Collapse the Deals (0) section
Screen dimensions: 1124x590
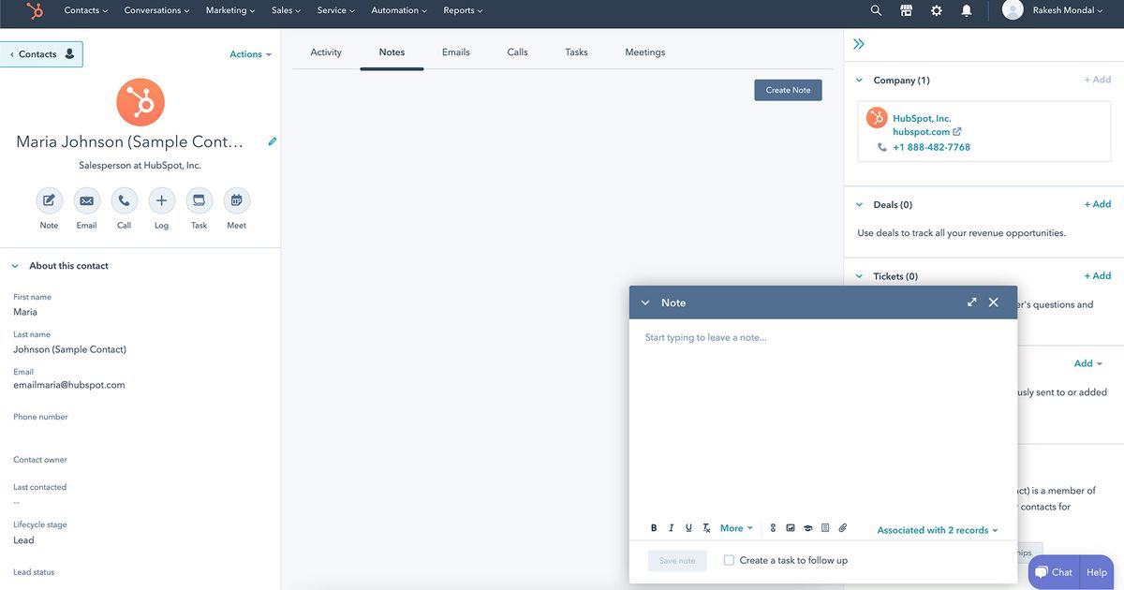click(859, 204)
